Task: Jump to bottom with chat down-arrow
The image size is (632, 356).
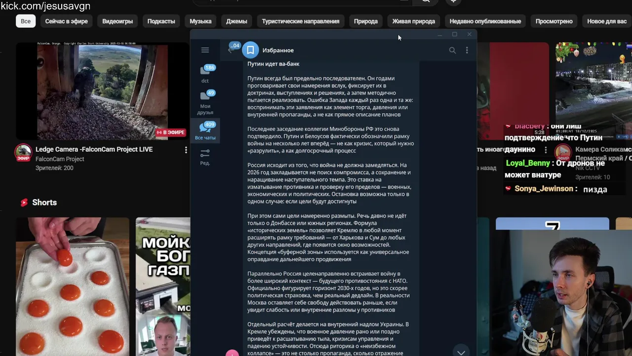Action: [x=461, y=352]
